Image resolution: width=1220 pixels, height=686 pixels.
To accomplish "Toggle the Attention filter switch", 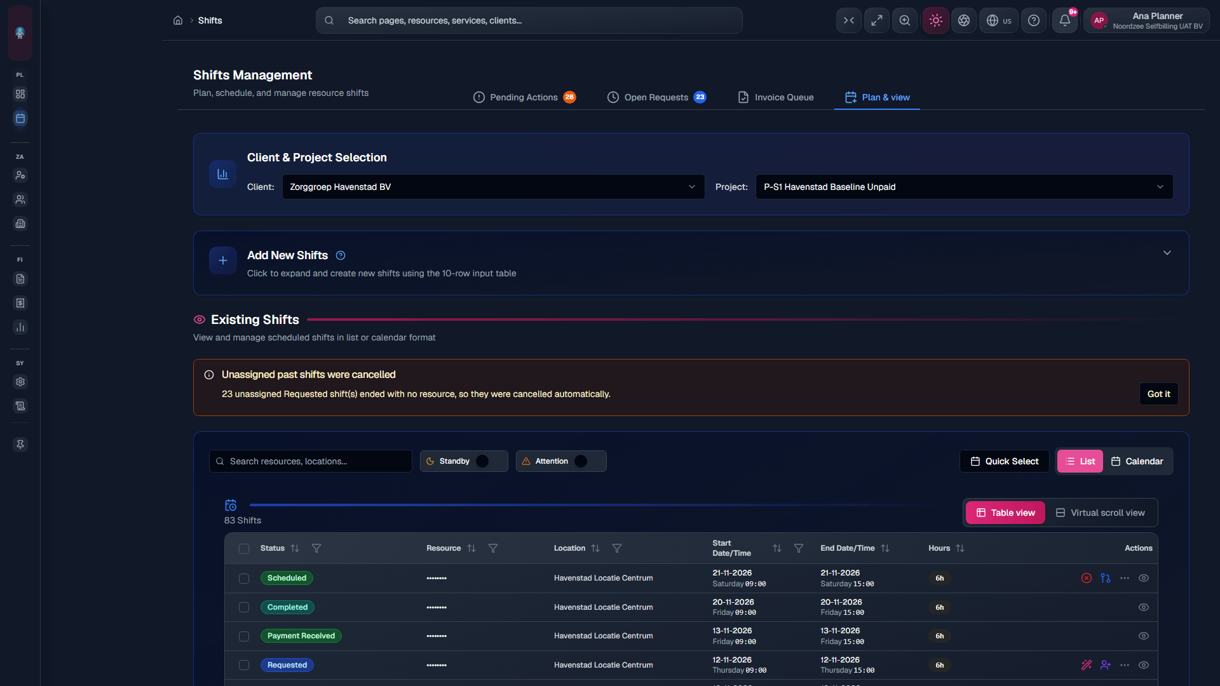I will (587, 461).
